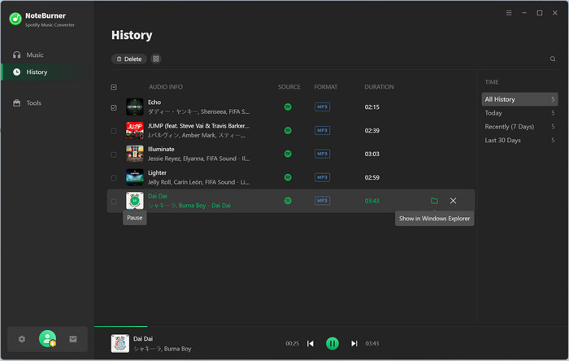Screen dimensions: 569x361
Task: Click the DURATION column header
Action: click(x=379, y=87)
